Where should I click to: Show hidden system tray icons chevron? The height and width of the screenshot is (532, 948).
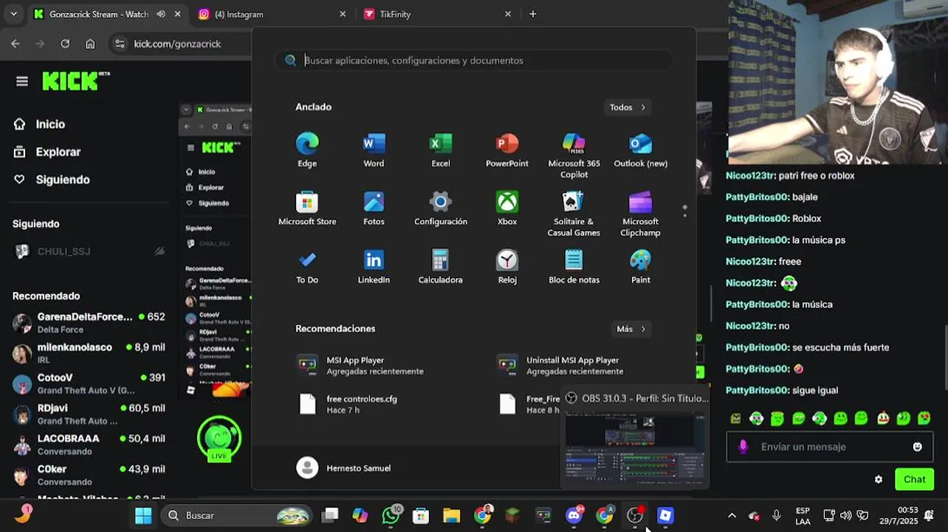[x=732, y=516]
